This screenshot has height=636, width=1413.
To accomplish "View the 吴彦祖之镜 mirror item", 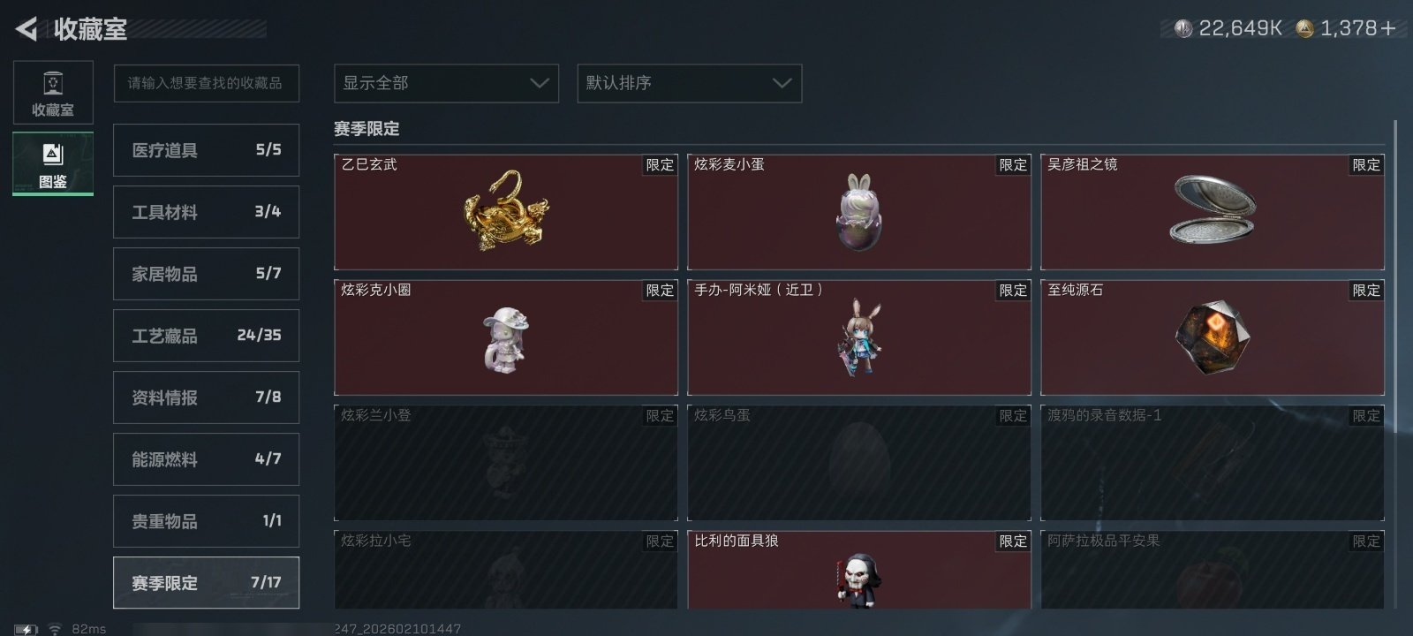I will (1213, 212).
